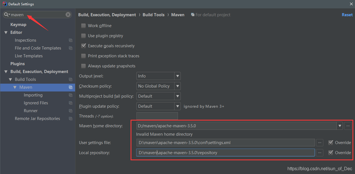Screen dimensions: 355x174
Task: Click into the maven search field
Action: [x=38, y=15]
